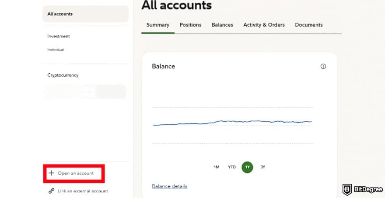Click the chain link icon for external account
Viewport: 385px width, 198px height.
51,191
